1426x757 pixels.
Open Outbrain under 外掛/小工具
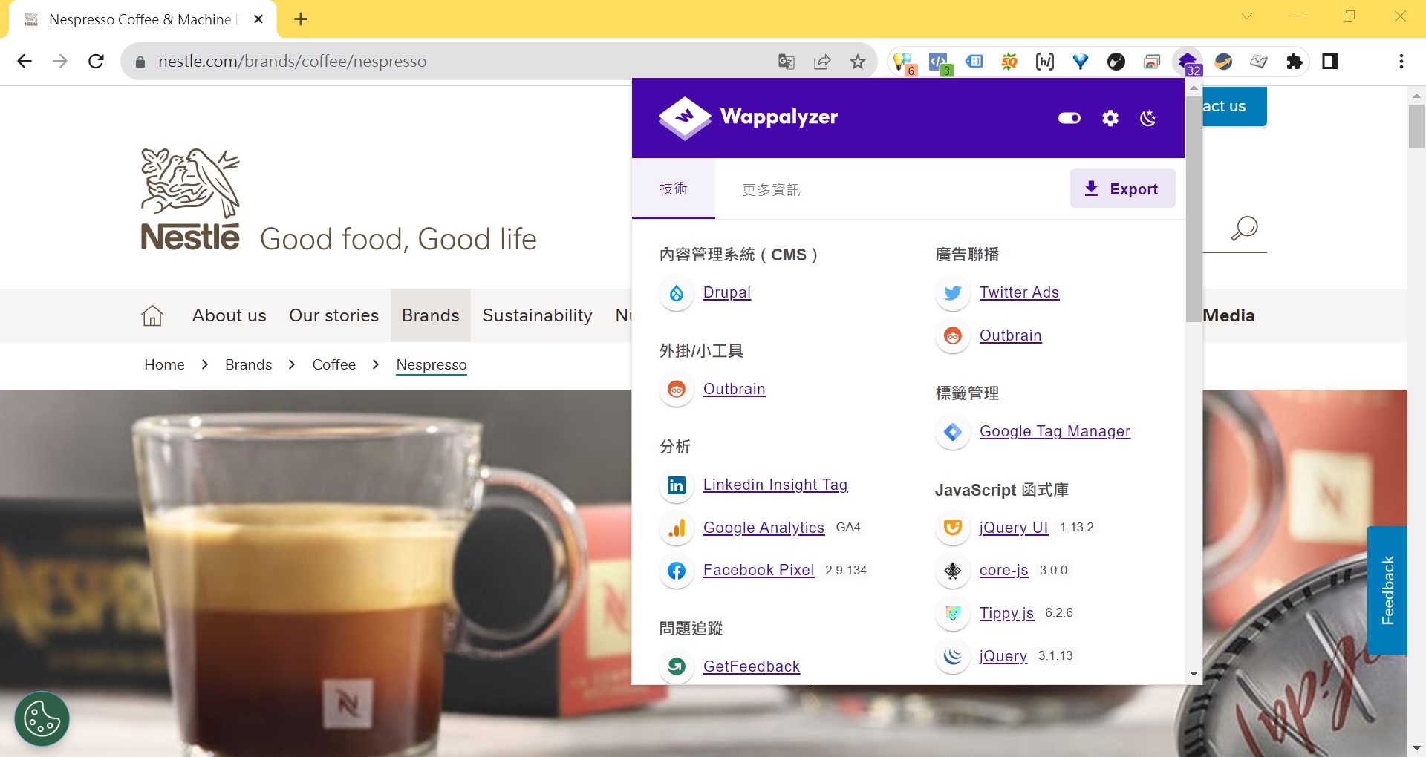click(734, 389)
